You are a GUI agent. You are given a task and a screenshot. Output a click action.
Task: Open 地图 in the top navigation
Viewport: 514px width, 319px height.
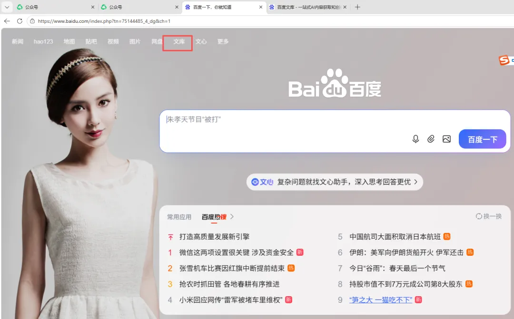click(69, 41)
